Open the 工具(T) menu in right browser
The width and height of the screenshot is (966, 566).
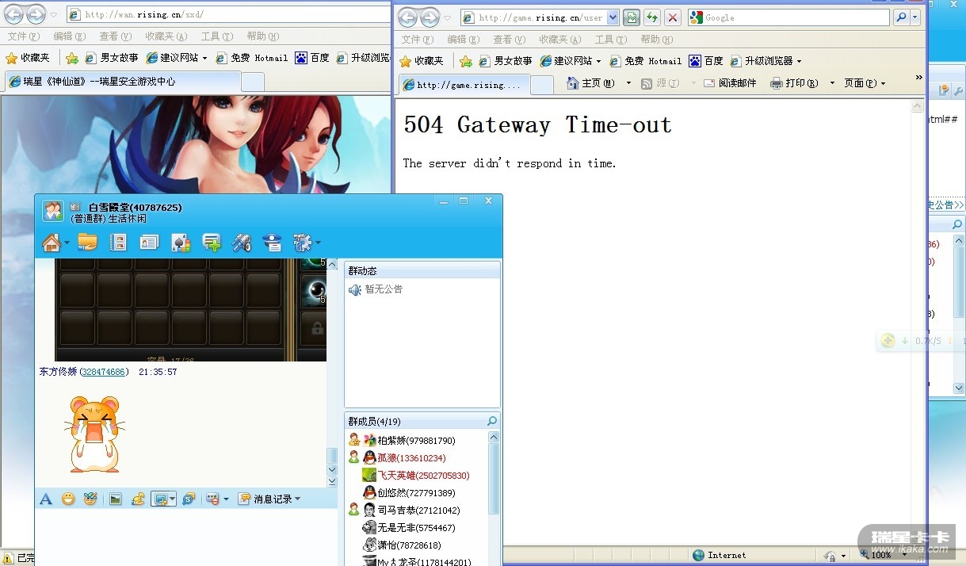coord(609,40)
